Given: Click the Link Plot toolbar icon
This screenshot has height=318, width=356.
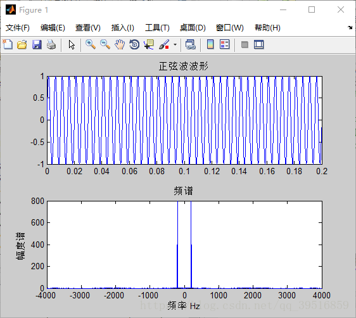Looking at the screenshot, I should coord(191,44).
